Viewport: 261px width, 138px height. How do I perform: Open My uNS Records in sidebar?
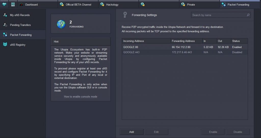coord(23,15)
